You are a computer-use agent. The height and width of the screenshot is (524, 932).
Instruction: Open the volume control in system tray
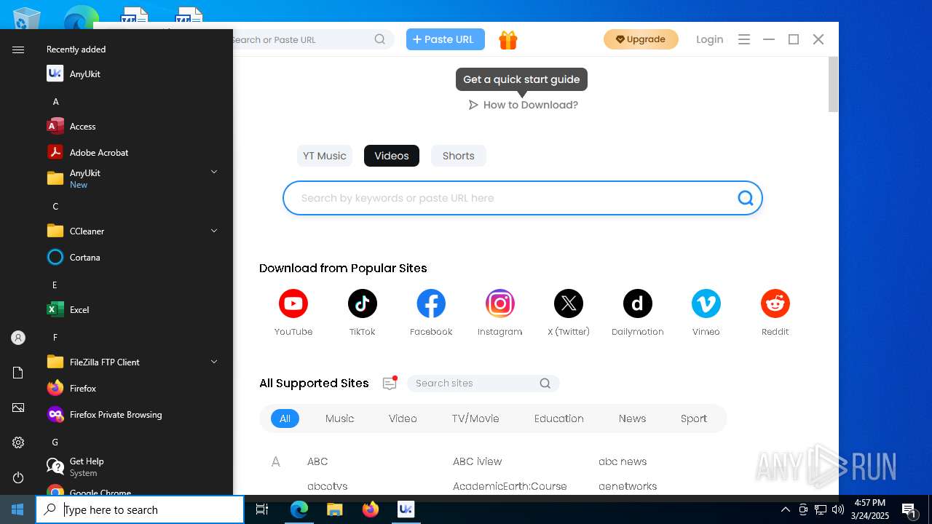click(837, 509)
